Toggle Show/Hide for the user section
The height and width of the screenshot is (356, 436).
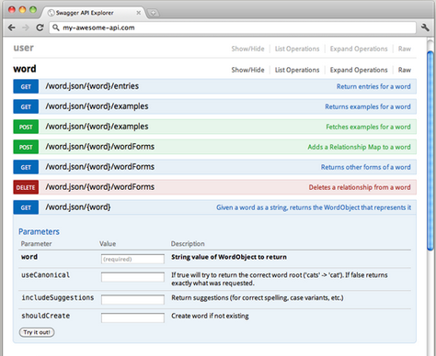pos(247,49)
